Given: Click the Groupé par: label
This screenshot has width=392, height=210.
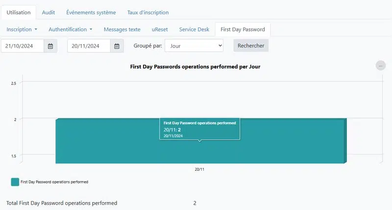Looking at the screenshot, I should click(x=148, y=46).
